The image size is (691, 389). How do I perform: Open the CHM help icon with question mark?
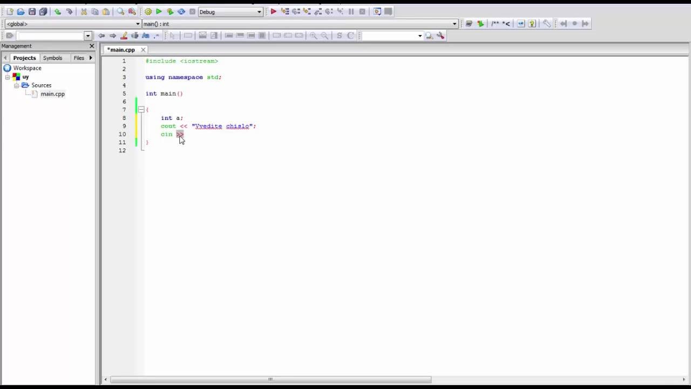[532, 23]
